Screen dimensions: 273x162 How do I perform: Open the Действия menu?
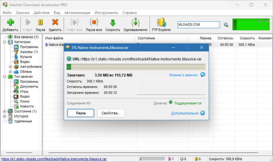click(x=41, y=13)
